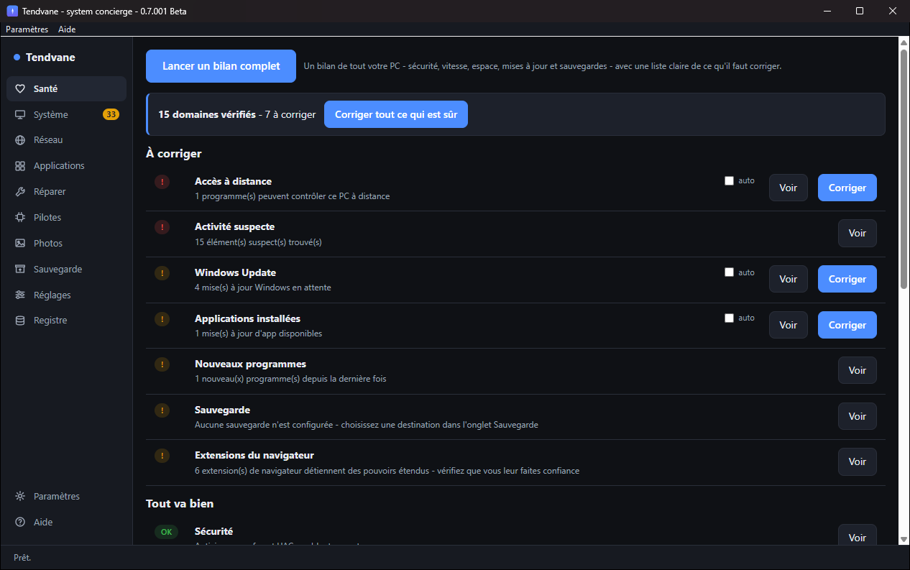This screenshot has height=570, width=910.
Task: Check auto for Applications installées
Action: (729, 318)
